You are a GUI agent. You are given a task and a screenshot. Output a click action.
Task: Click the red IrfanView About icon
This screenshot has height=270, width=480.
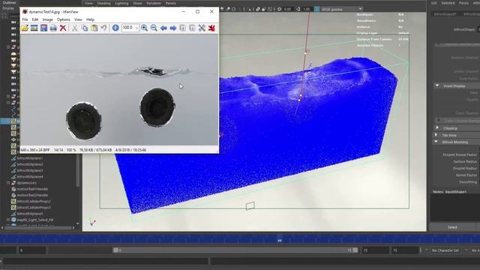[211, 28]
